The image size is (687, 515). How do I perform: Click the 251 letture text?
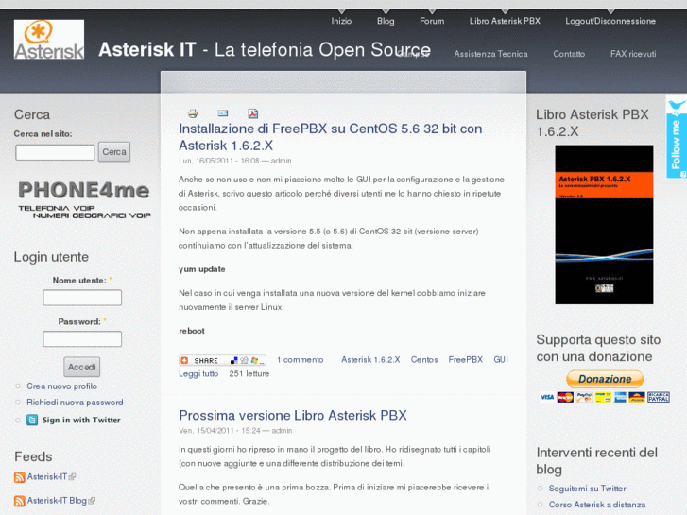point(249,374)
